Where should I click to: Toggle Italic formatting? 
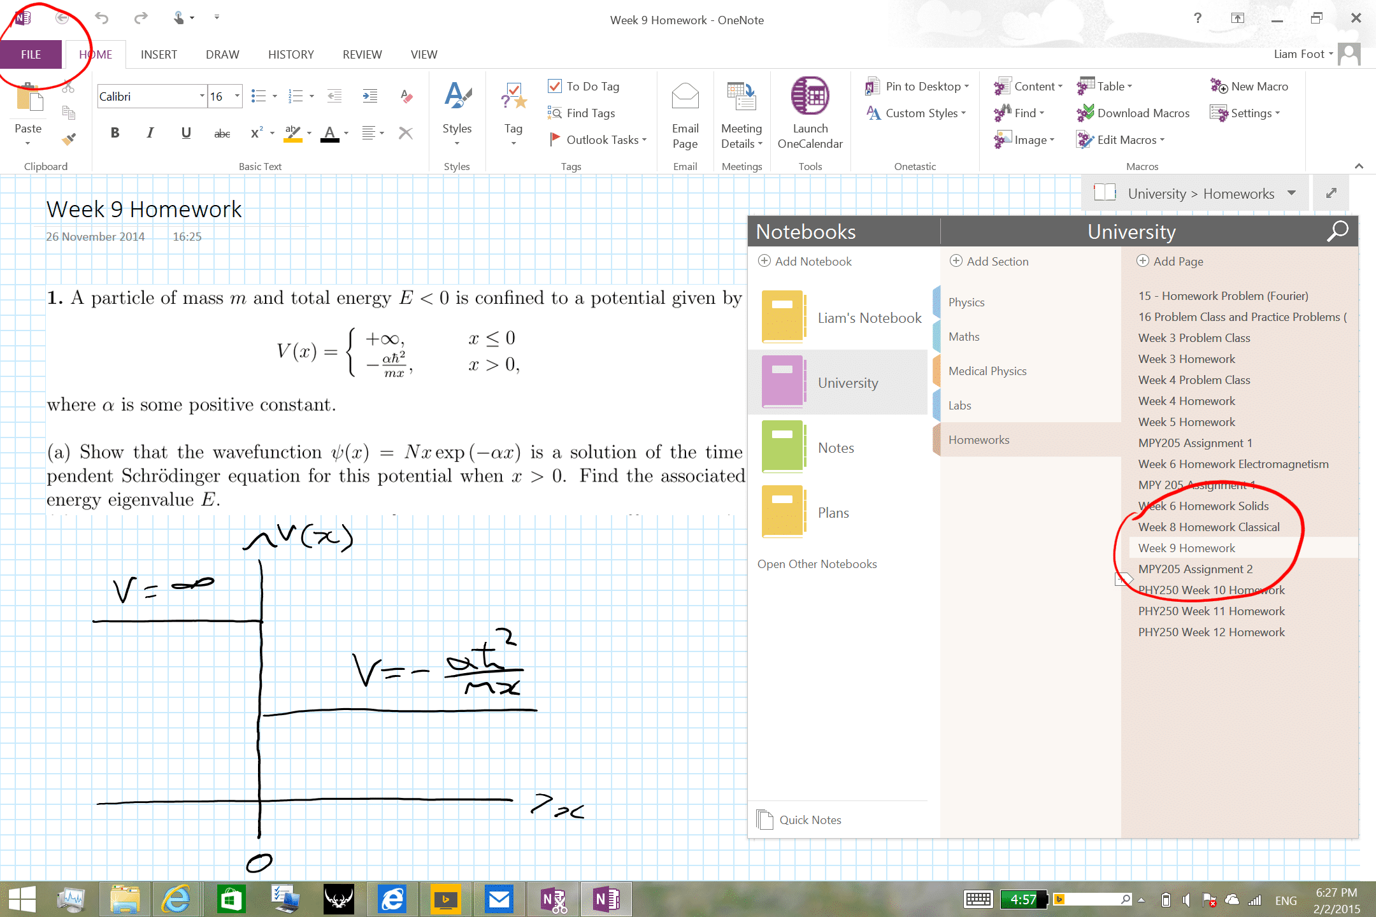(150, 133)
